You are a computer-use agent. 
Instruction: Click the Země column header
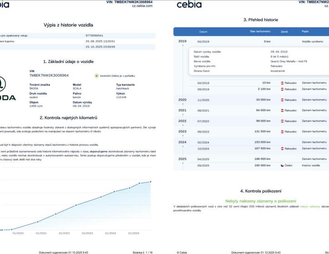pos(284,32)
